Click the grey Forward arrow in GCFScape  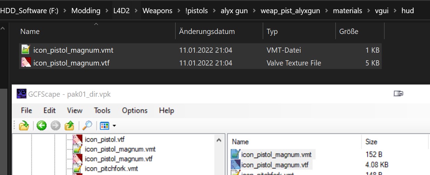click(x=55, y=125)
